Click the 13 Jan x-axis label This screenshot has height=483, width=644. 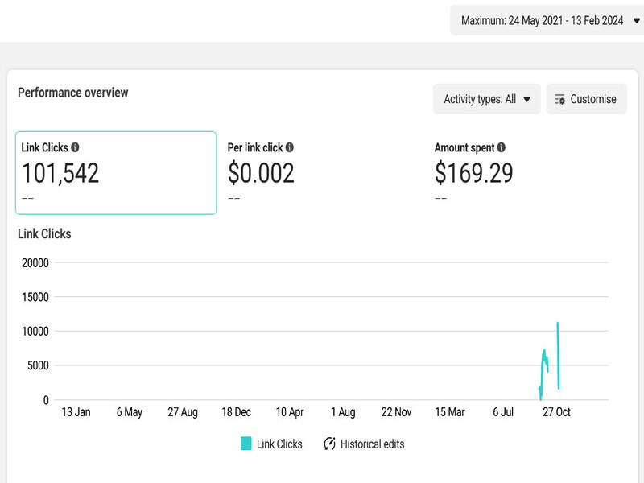click(x=76, y=412)
